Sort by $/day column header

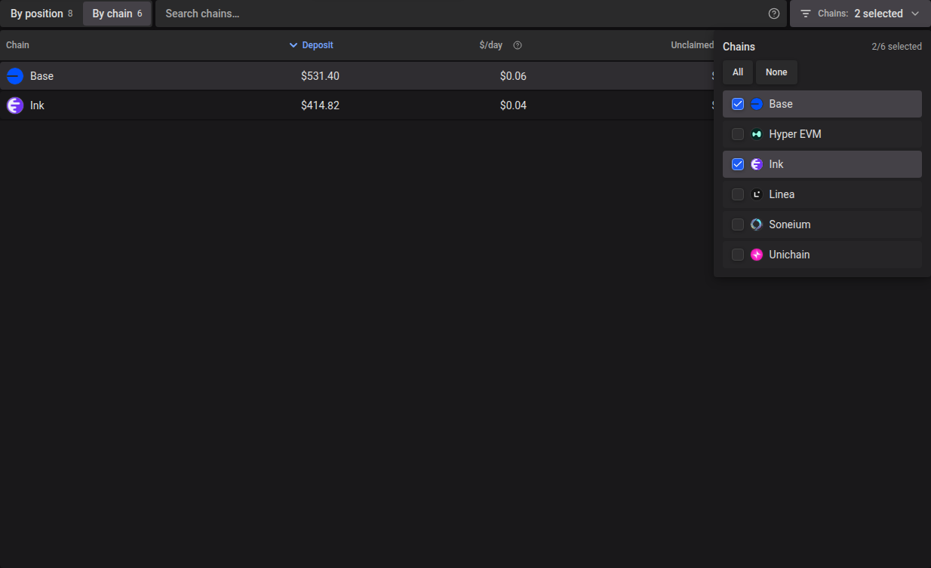(490, 45)
